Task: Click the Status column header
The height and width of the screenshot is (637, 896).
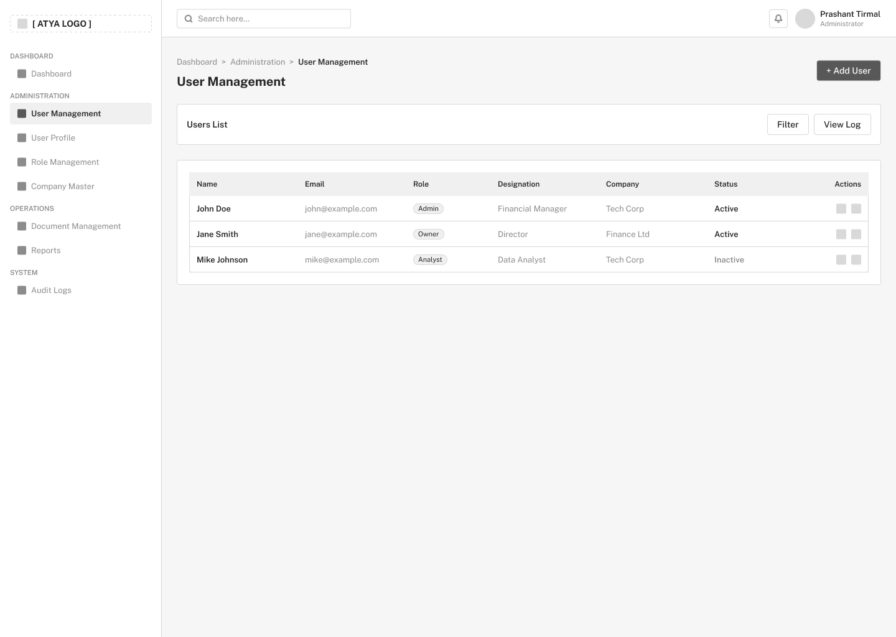Action: pos(726,184)
